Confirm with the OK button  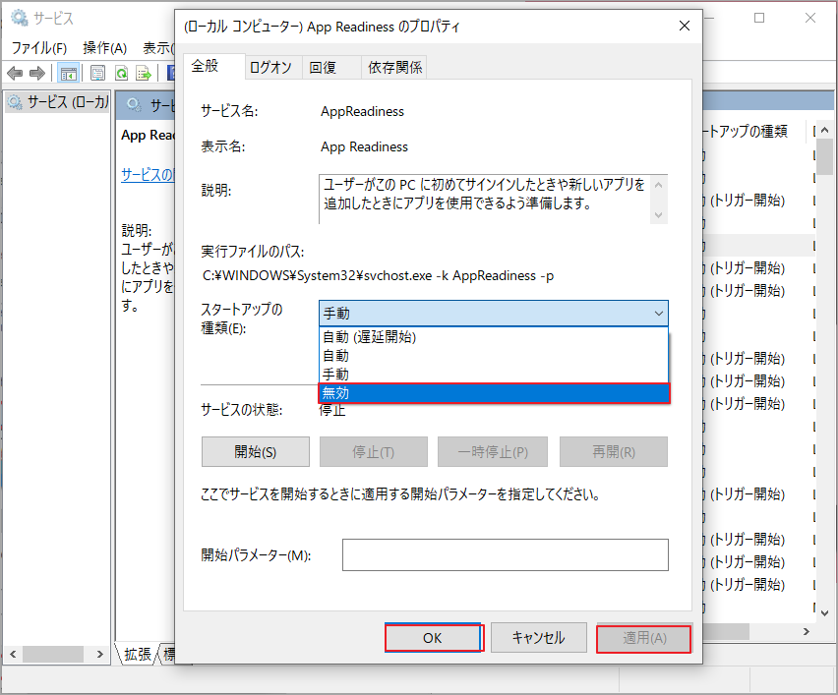433,638
